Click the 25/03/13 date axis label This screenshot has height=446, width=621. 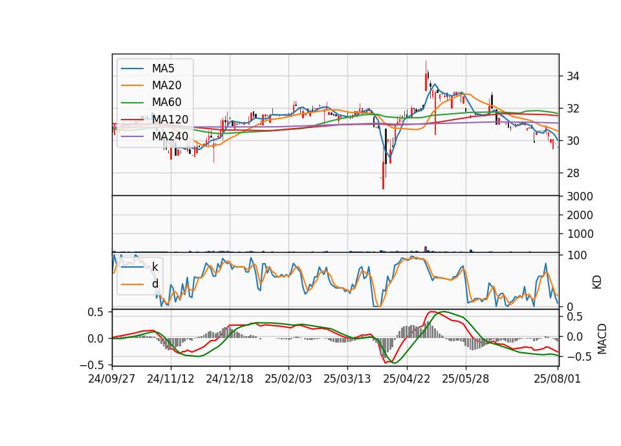(x=347, y=379)
